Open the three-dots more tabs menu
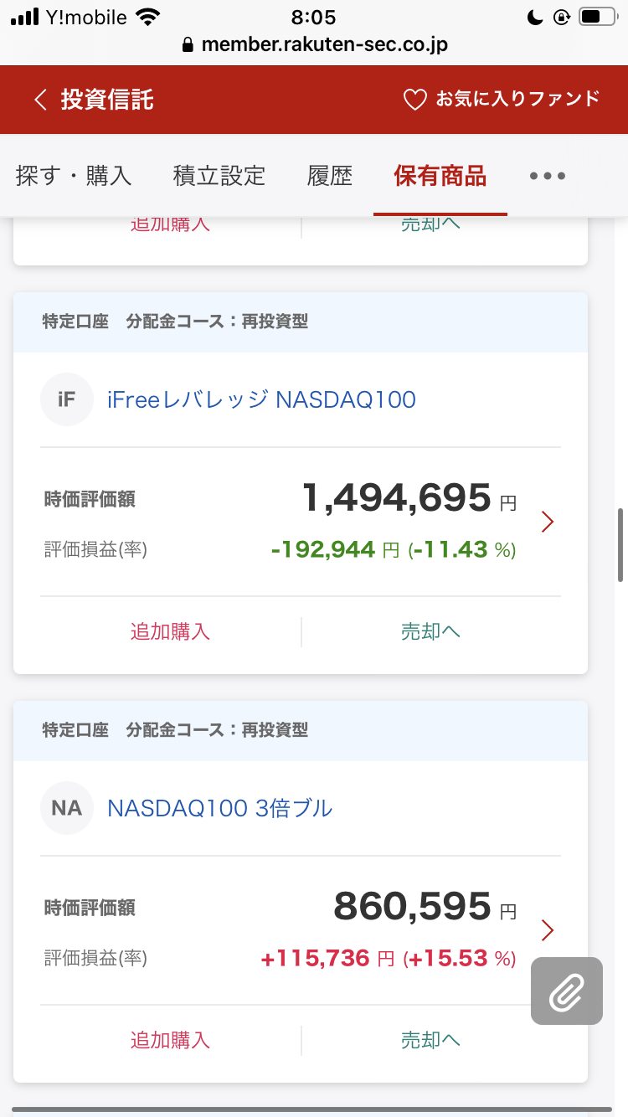The height and width of the screenshot is (1117, 628). coord(548,176)
